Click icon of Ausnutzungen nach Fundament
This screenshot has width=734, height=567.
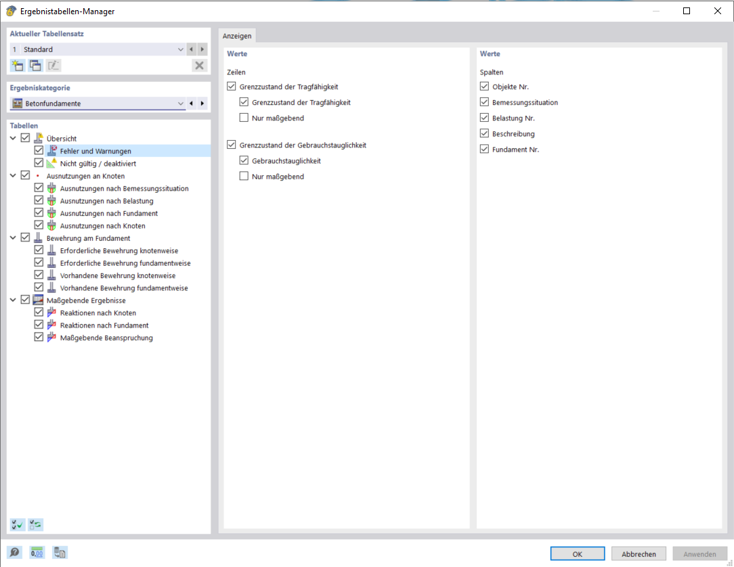(52, 213)
